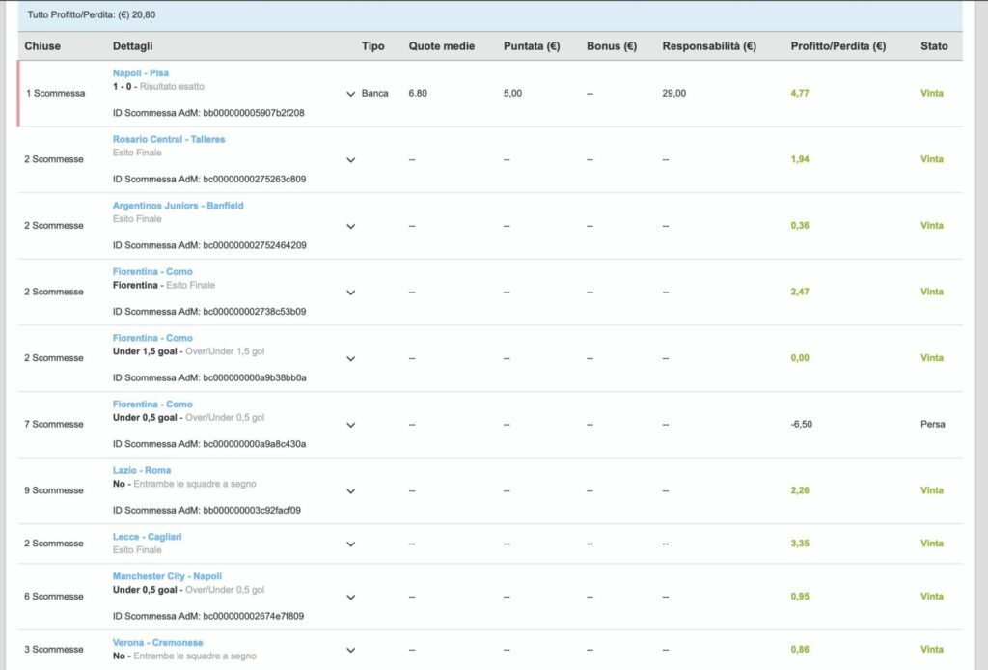Click the Chiuse column header
The width and height of the screenshot is (988, 670).
42,46
